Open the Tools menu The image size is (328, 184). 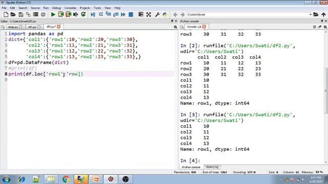point(97,8)
